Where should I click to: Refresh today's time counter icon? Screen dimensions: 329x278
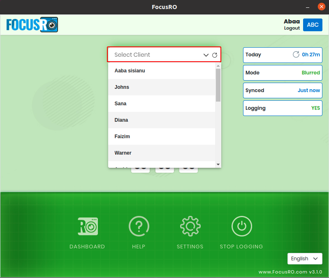pyautogui.click(x=296, y=54)
